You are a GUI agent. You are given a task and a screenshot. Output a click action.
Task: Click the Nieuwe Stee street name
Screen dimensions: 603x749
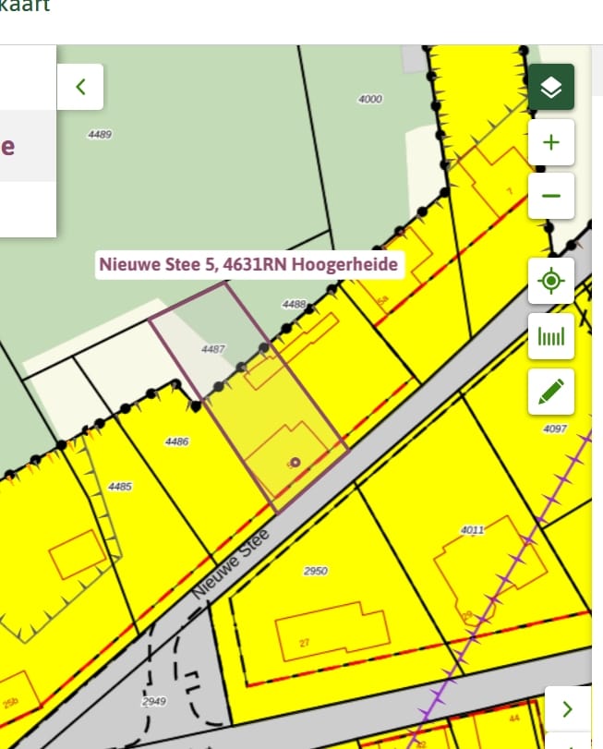230,564
